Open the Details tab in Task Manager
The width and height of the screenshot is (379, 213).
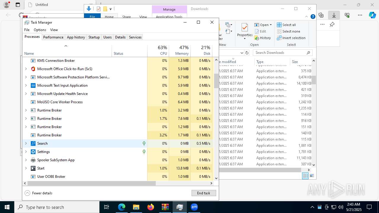(x=120, y=37)
